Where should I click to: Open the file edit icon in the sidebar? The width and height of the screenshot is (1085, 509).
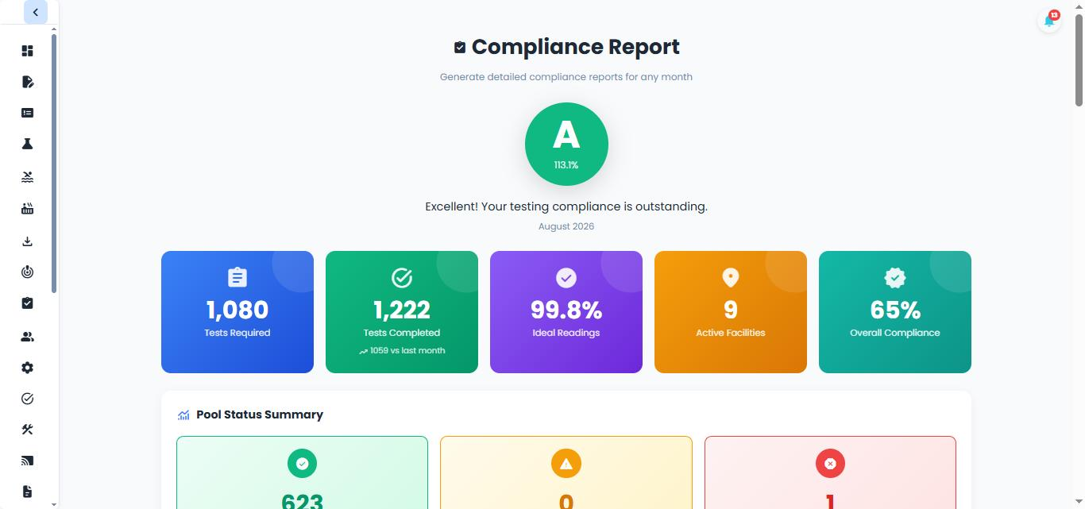(x=27, y=82)
